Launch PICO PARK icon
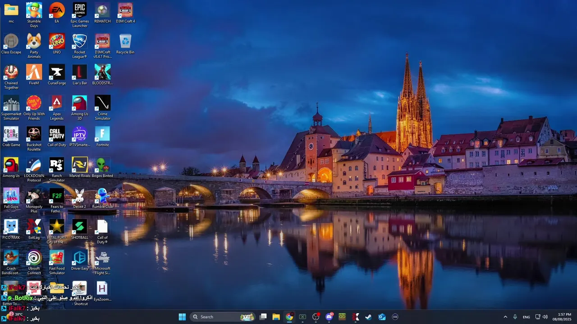The width and height of the screenshot is (577, 324). 11,229
